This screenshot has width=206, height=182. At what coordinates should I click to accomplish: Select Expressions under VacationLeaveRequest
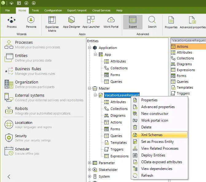coord(116,156)
